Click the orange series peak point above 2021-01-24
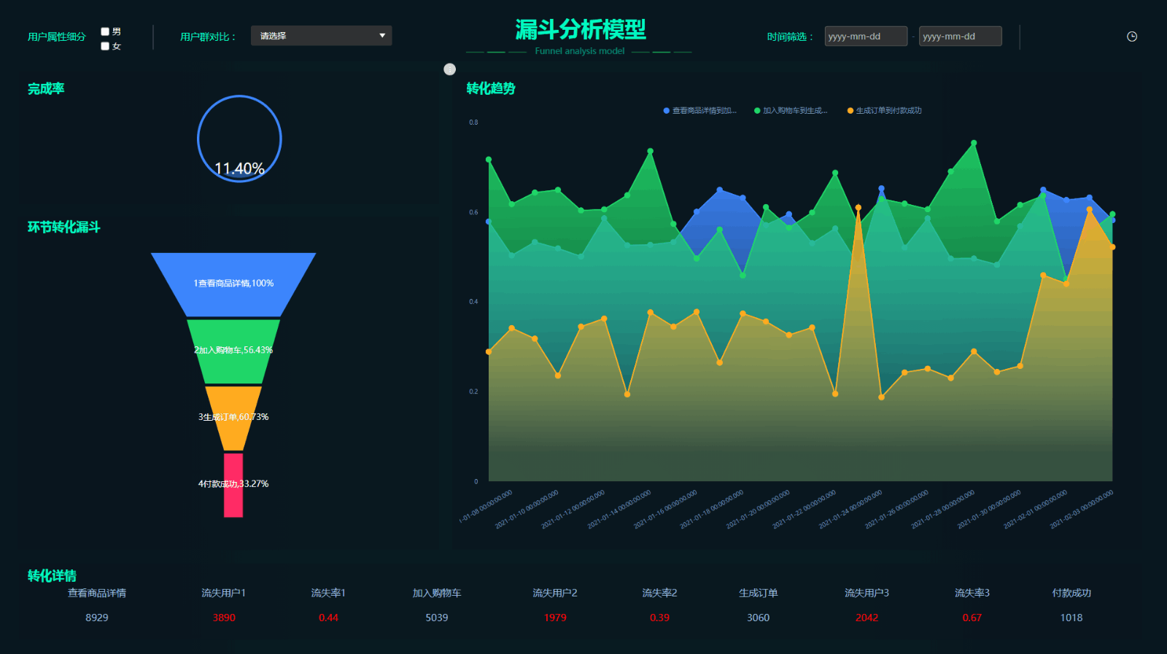 pos(858,208)
